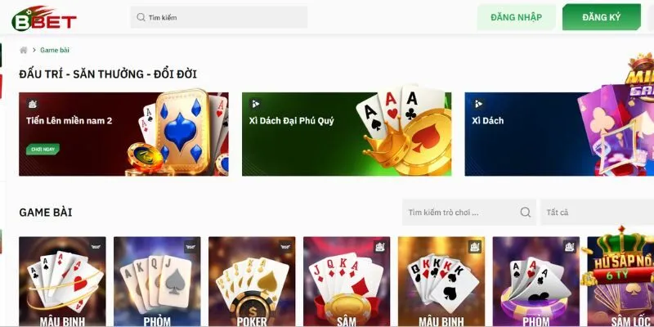Click the magnifier icon in game search

(526, 213)
